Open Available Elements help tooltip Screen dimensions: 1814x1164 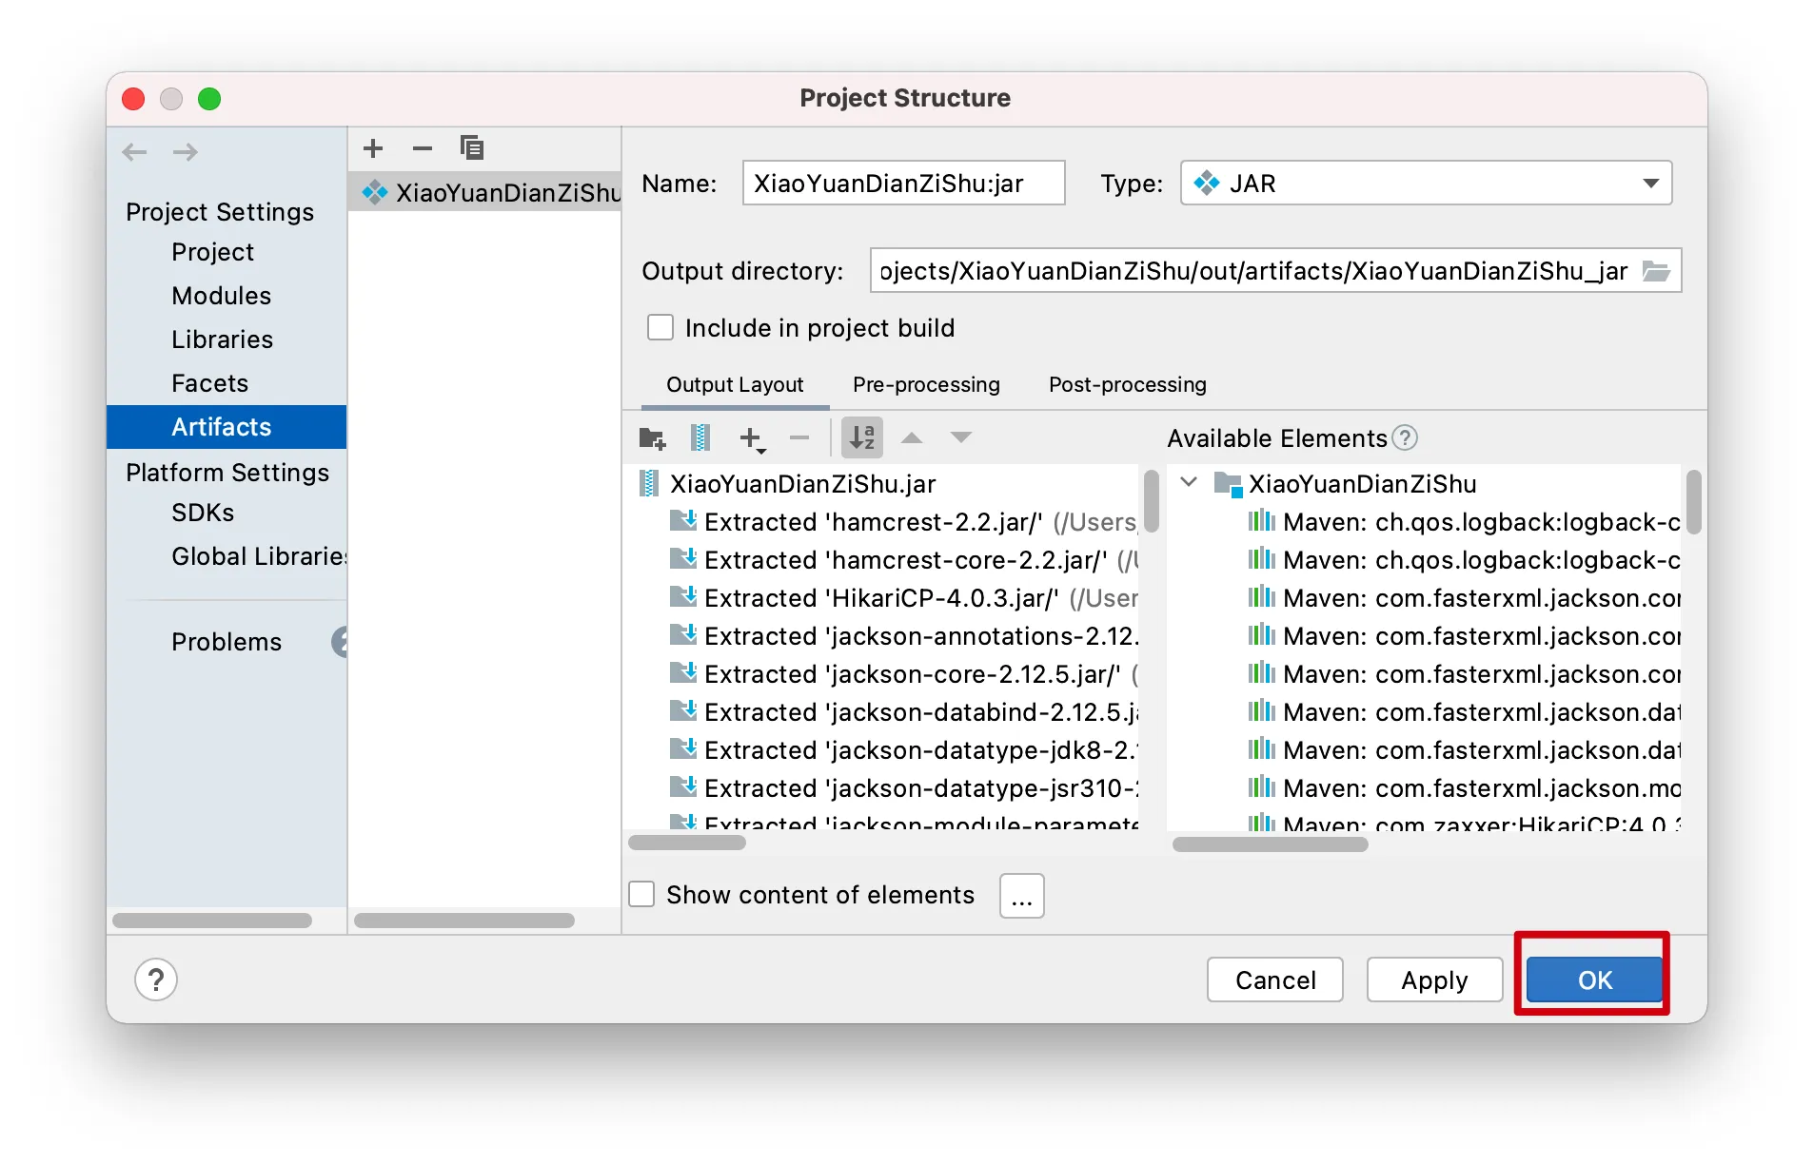pos(1405,437)
